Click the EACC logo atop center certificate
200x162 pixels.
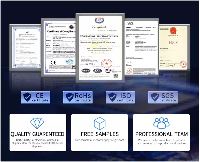[x=99, y=21]
